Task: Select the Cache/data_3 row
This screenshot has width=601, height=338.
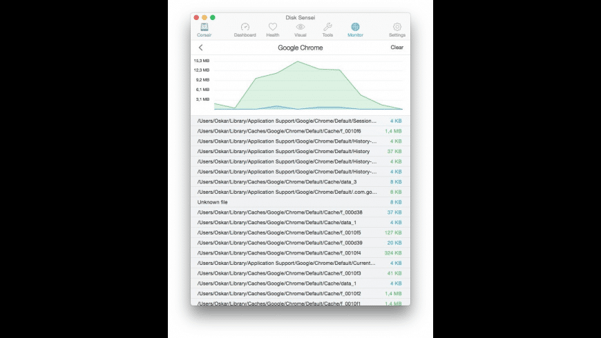Action: [300, 182]
